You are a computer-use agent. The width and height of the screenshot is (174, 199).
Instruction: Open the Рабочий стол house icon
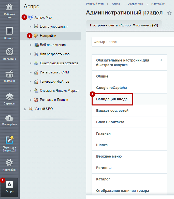9,7
